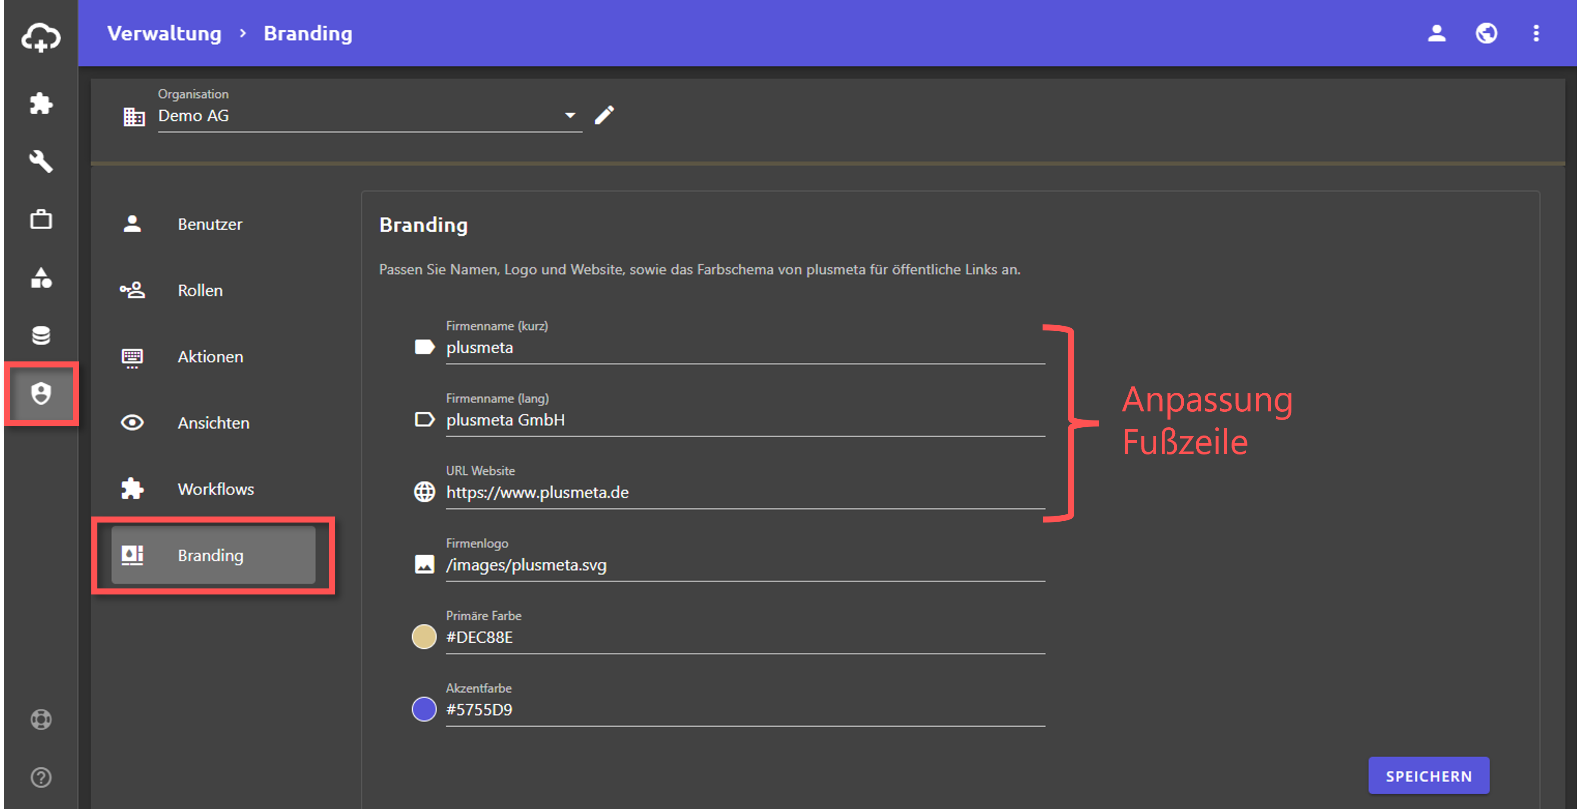
Task: Click the question mark help icon
Action: (40, 777)
